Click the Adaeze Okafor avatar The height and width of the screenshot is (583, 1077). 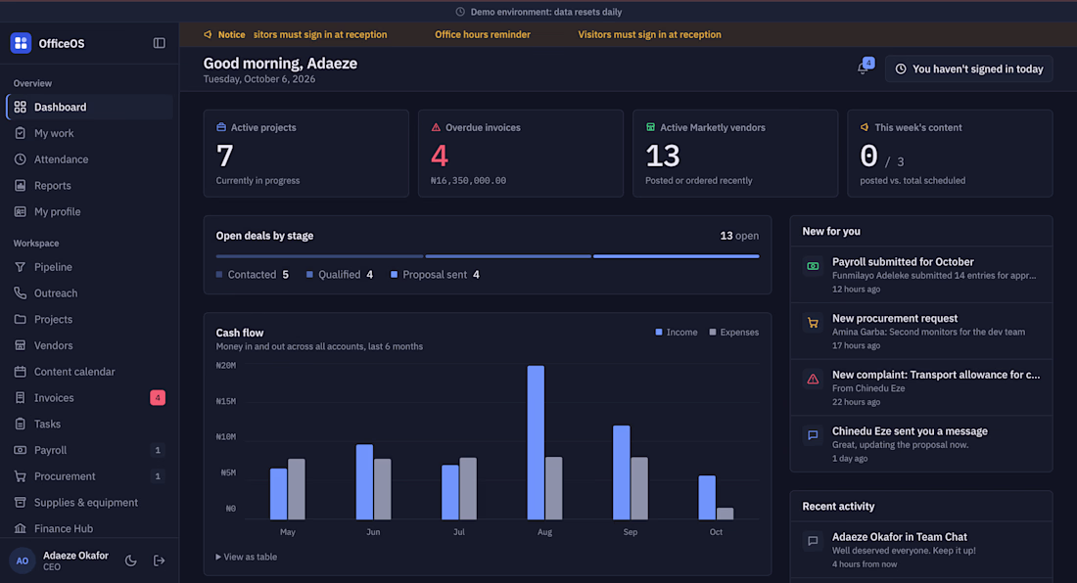pos(22,561)
